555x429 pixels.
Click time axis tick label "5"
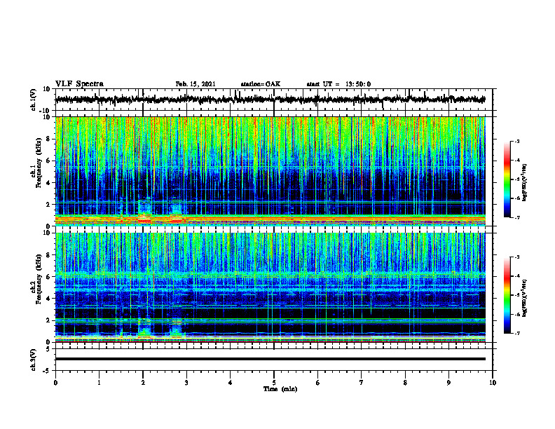[x=274, y=383]
